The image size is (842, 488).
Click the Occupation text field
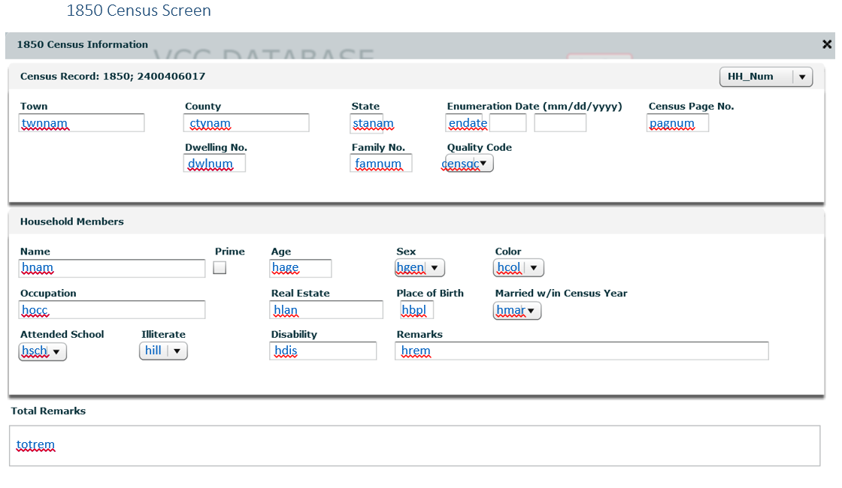pos(112,310)
